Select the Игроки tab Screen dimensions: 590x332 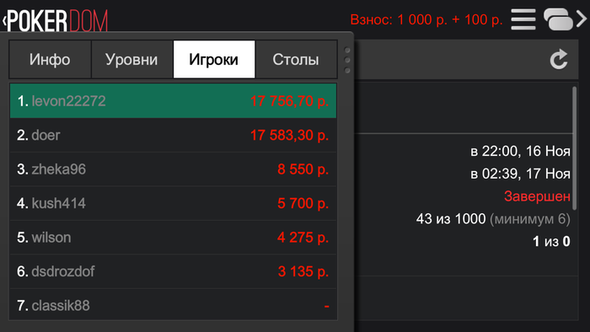click(214, 60)
